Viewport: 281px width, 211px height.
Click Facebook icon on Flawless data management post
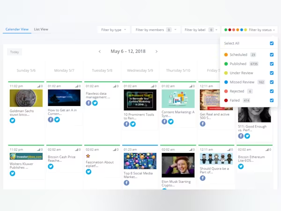(89, 103)
